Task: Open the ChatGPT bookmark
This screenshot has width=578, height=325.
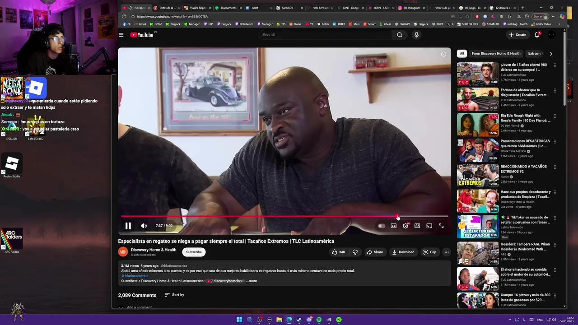Action: [x=402, y=24]
